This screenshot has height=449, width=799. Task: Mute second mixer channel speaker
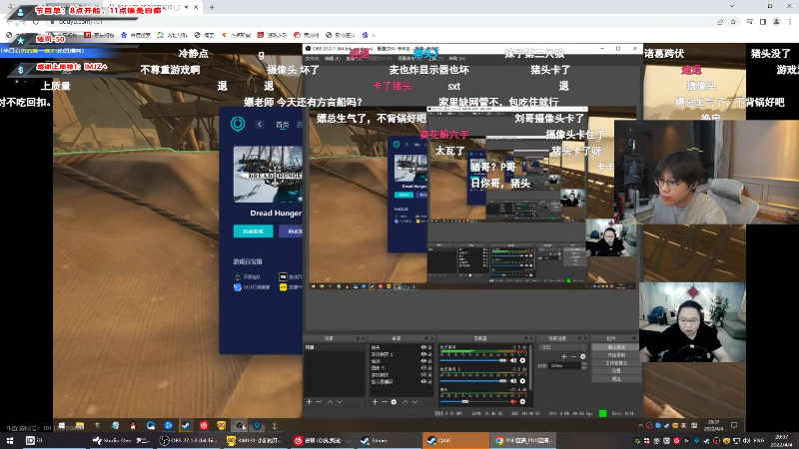coord(513,381)
